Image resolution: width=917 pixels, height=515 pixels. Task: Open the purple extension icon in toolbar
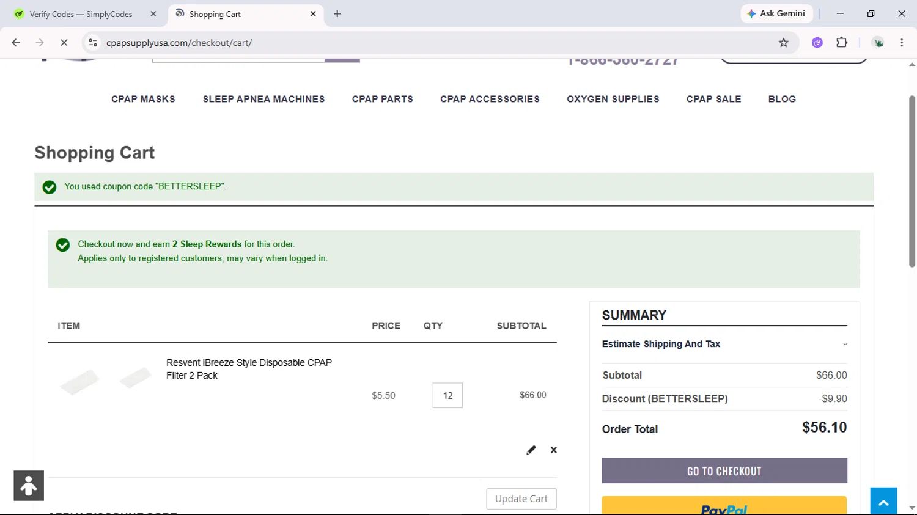tap(817, 43)
